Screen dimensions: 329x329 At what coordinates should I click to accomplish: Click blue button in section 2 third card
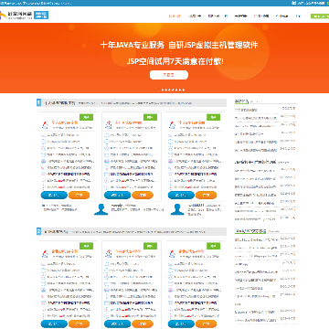(x=181, y=324)
